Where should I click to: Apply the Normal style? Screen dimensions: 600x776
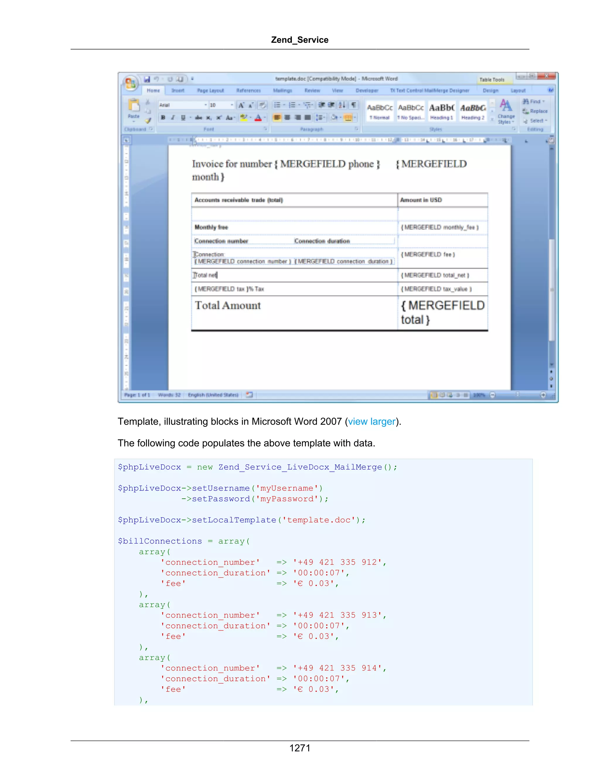click(x=380, y=111)
